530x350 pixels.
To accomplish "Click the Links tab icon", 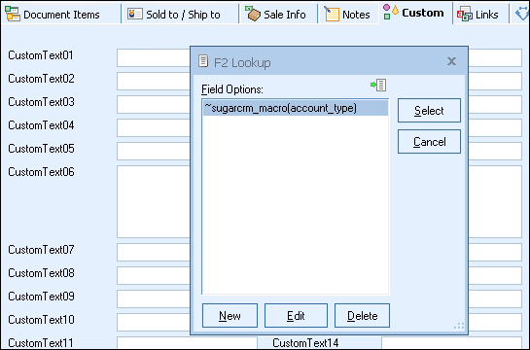I will [464, 14].
